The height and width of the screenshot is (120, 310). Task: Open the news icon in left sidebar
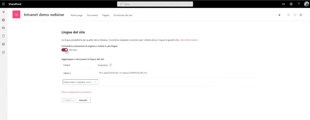[x=3, y=28]
